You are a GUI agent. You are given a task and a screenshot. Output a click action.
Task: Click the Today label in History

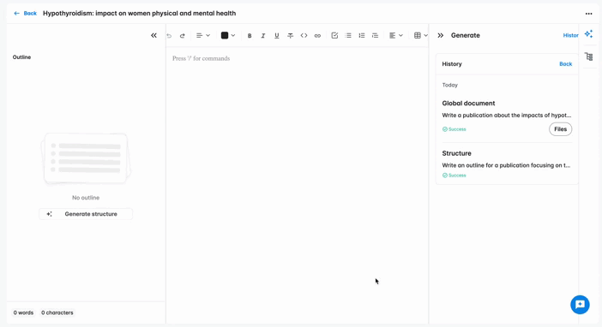coord(449,85)
